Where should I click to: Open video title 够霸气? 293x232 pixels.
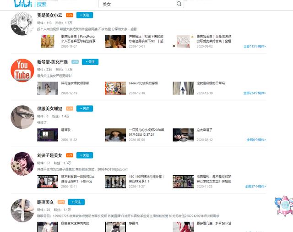tap(134, 223)
